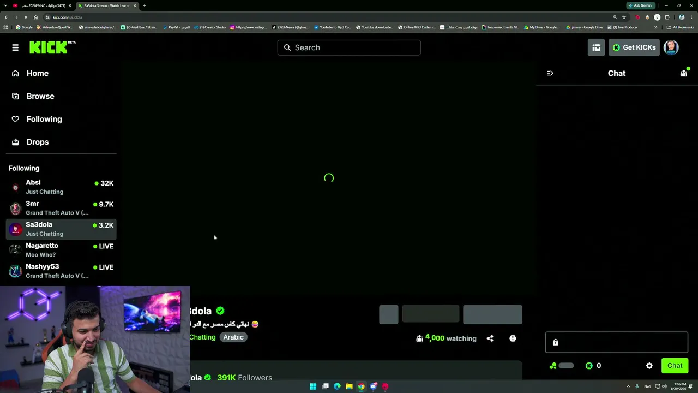Click the KICKs balance icon
This screenshot has height=393, width=698.
point(589,366)
